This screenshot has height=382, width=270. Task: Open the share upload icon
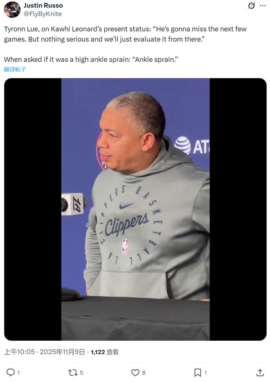coord(260,372)
